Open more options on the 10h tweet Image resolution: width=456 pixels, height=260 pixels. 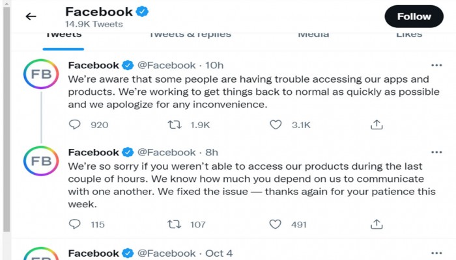(436, 65)
